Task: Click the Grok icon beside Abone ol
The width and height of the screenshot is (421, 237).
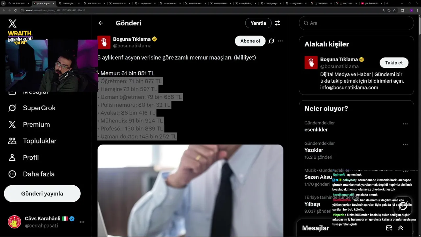Action: pyautogui.click(x=271, y=41)
